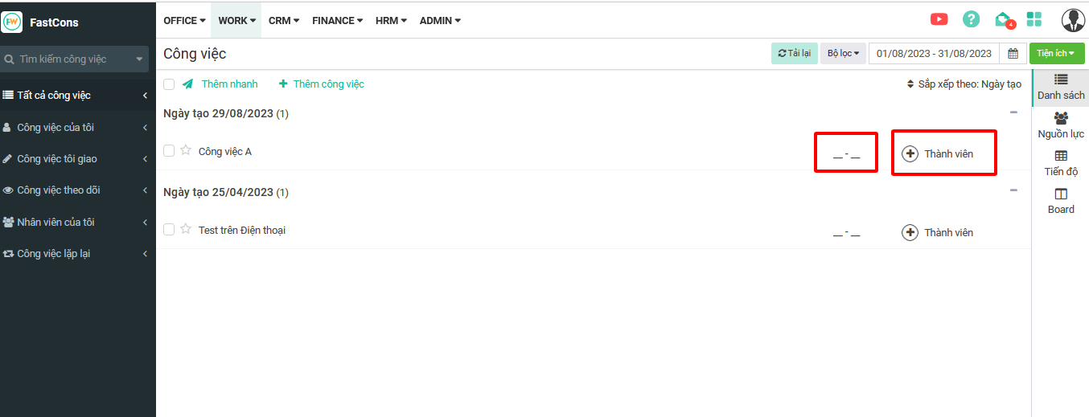Collapse the Ngày tạo 29/08/2023 group
Viewport: 1089px width, 417px height.
[1013, 112]
